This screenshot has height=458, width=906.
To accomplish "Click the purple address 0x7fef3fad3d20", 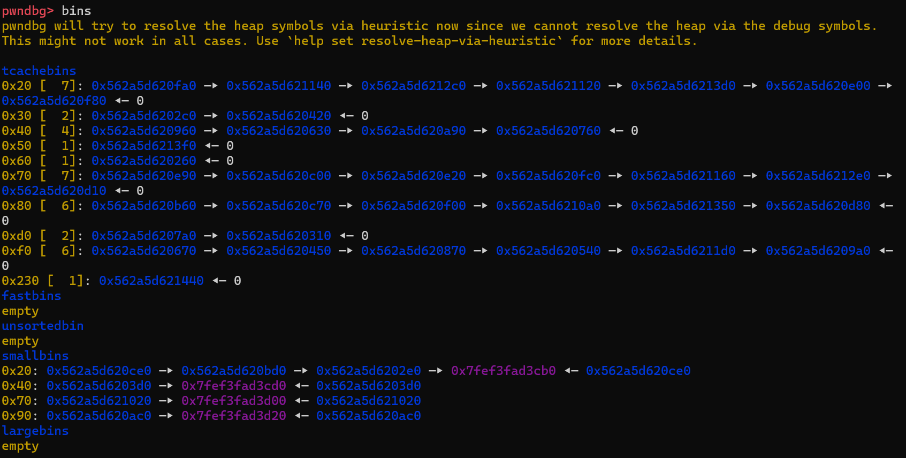I will [x=234, y=416].
